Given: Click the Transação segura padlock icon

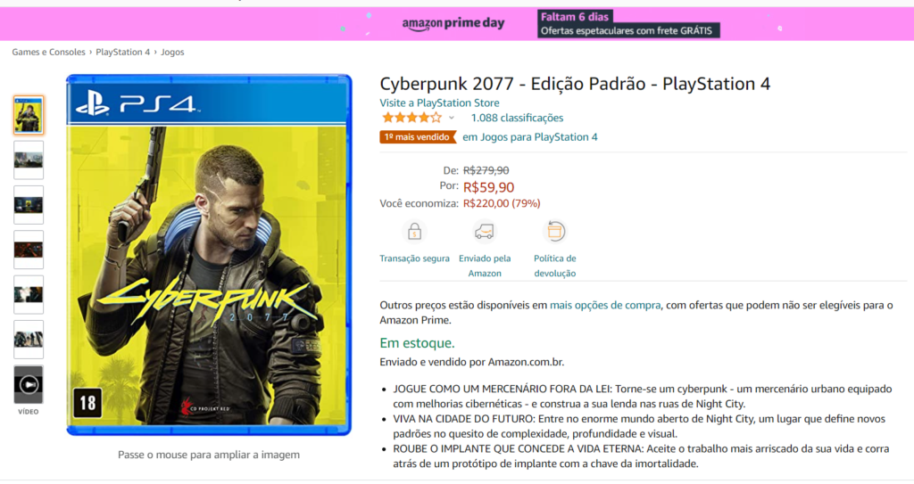Looking at the screenshot, I should (x=414, y=232).
